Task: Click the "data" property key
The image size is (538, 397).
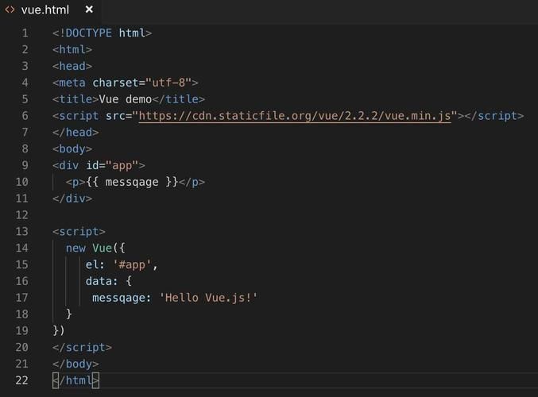Action: click(x=99, y=281)
